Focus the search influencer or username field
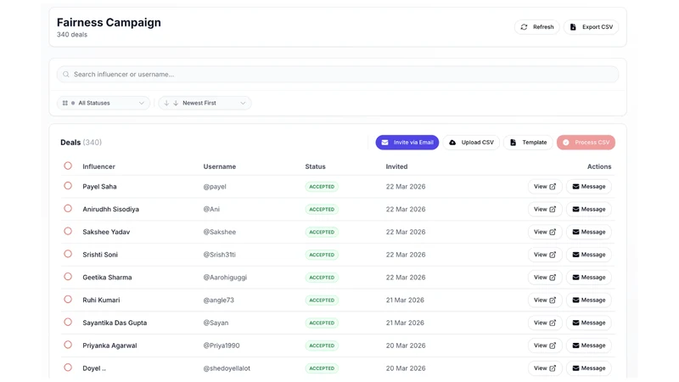Viewport: 679px width, 382px height. coord(337,75)
